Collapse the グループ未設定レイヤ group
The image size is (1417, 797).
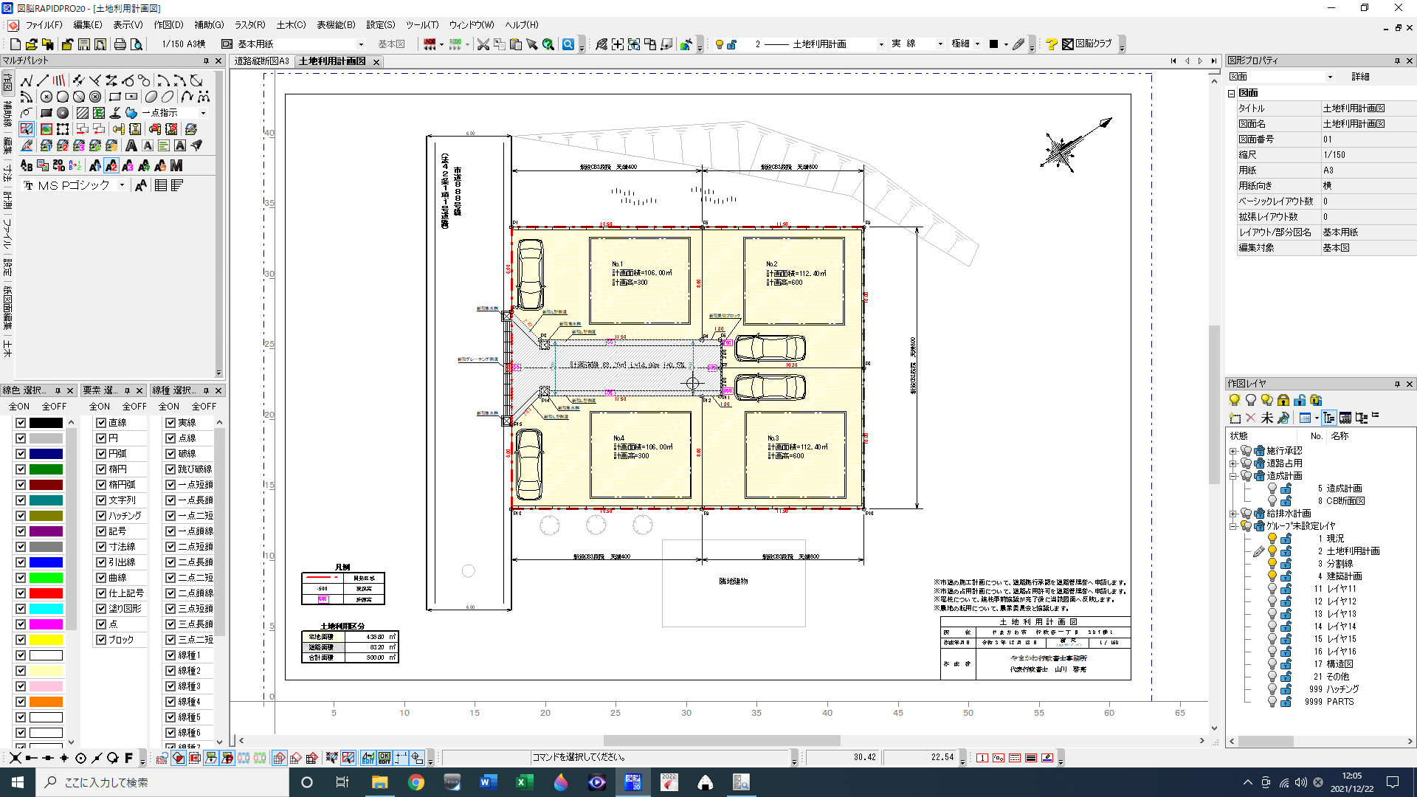[1232, 526]
